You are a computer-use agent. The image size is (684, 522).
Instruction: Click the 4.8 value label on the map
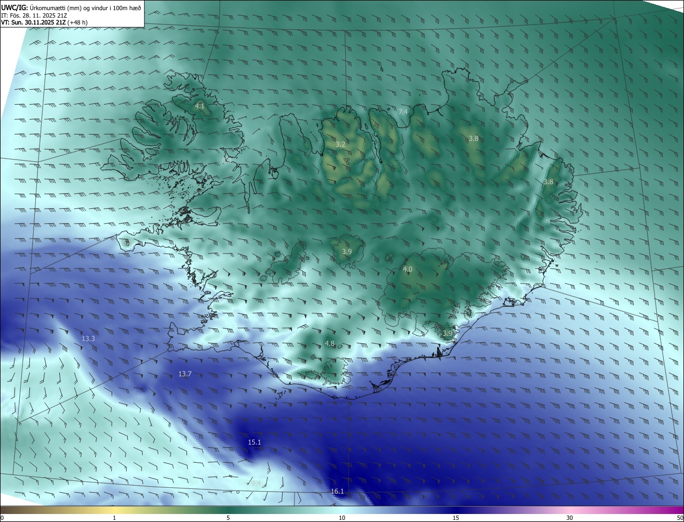tap(330, 343)
